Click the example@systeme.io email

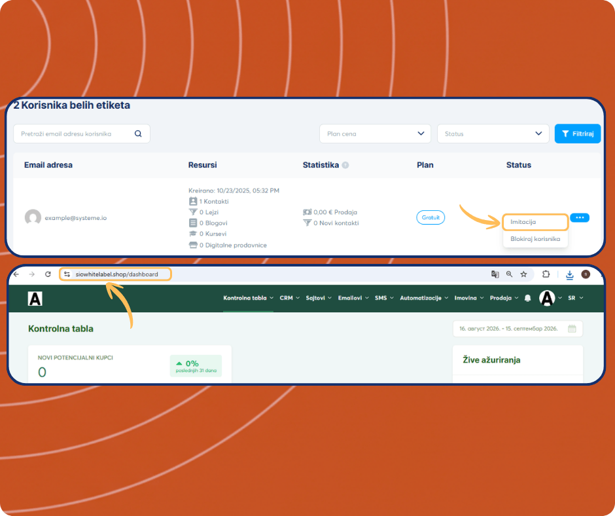(x=76, y=217)
